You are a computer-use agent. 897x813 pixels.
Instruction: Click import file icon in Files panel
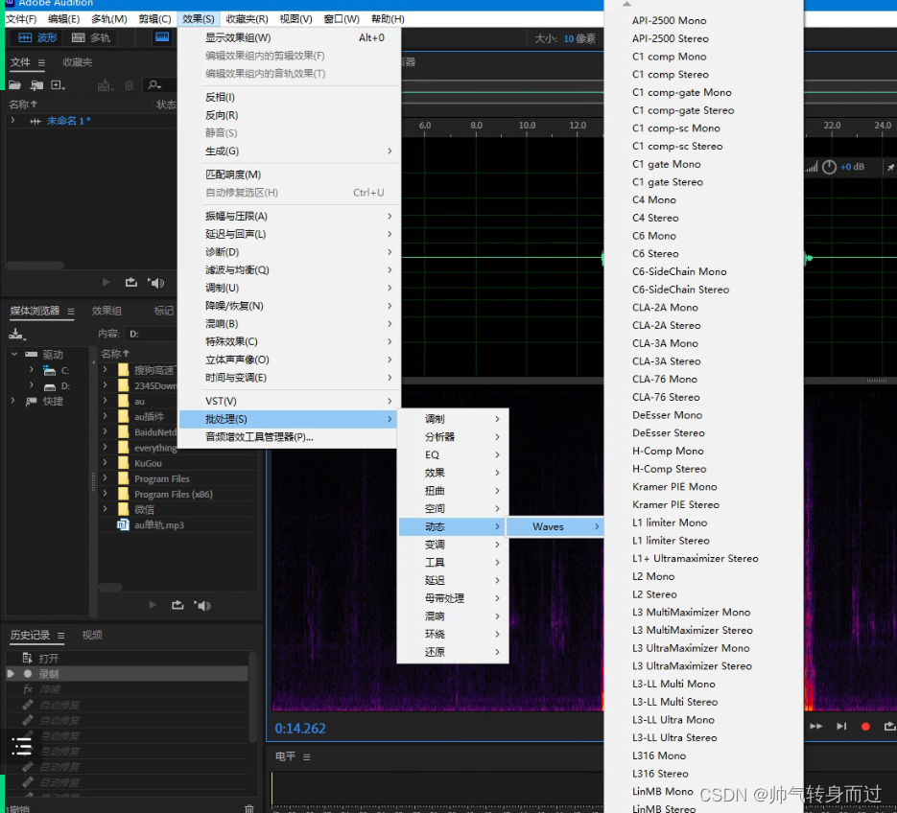(36, 85)
